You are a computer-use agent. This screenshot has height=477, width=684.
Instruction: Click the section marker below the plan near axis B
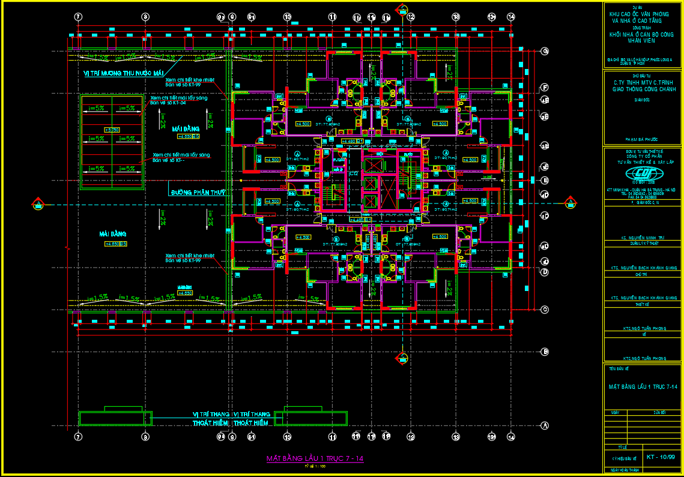pos(402,358)
